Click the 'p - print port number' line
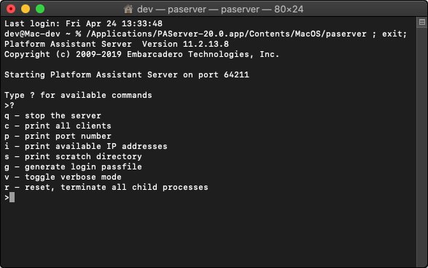 (58, 136)
